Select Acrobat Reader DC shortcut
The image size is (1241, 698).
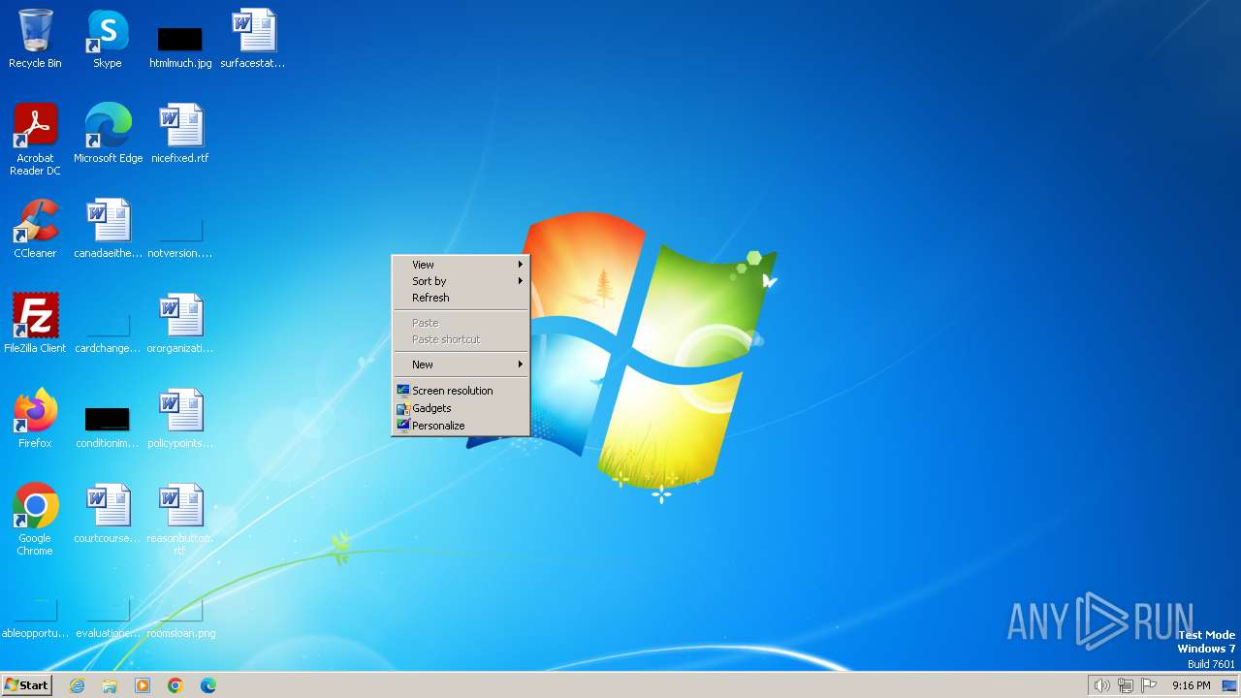pyautogui.click(x=35, y=140)
